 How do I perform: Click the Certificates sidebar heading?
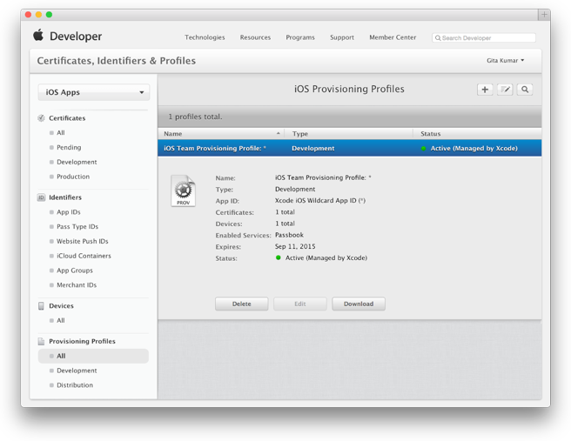[x=67, y=118]
